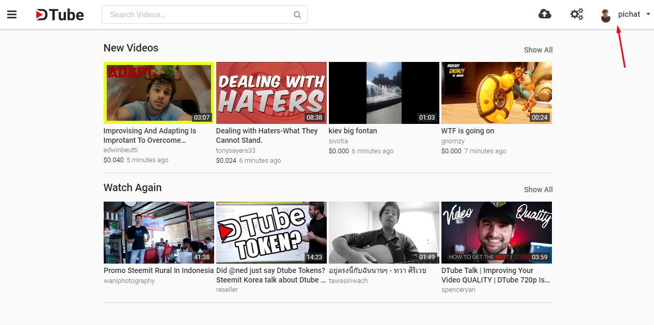Open the 'kiev big fontan' title
Viewport: 654px width, 325px height.
coord(353,131)
